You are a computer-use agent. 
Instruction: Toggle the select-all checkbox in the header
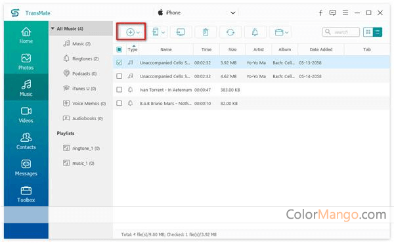click(119, 49)
